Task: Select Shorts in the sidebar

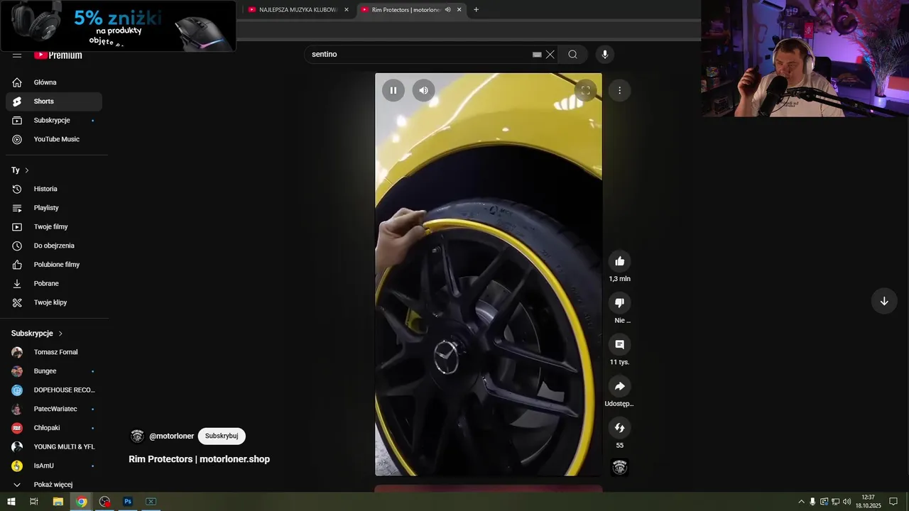Action: pos(54,101)
